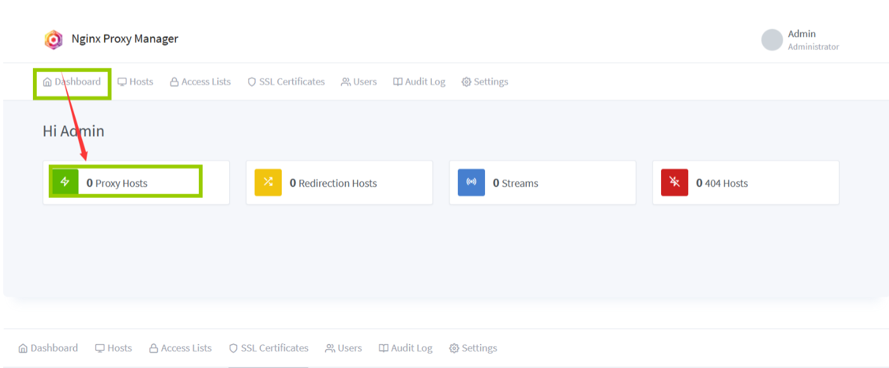889x368 pixels.
Task: View the Audit Log from top navigation
Action: [419, 82]
